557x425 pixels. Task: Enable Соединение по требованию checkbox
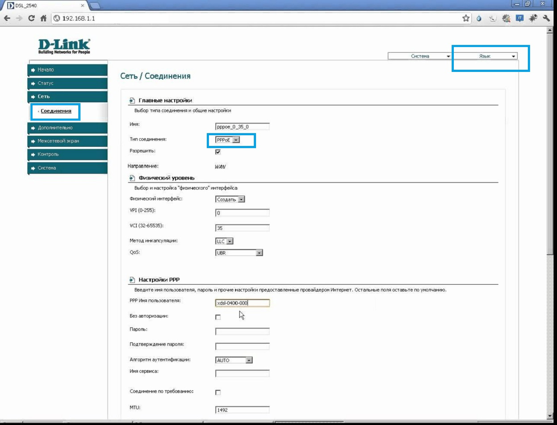(x=218, y=392)
